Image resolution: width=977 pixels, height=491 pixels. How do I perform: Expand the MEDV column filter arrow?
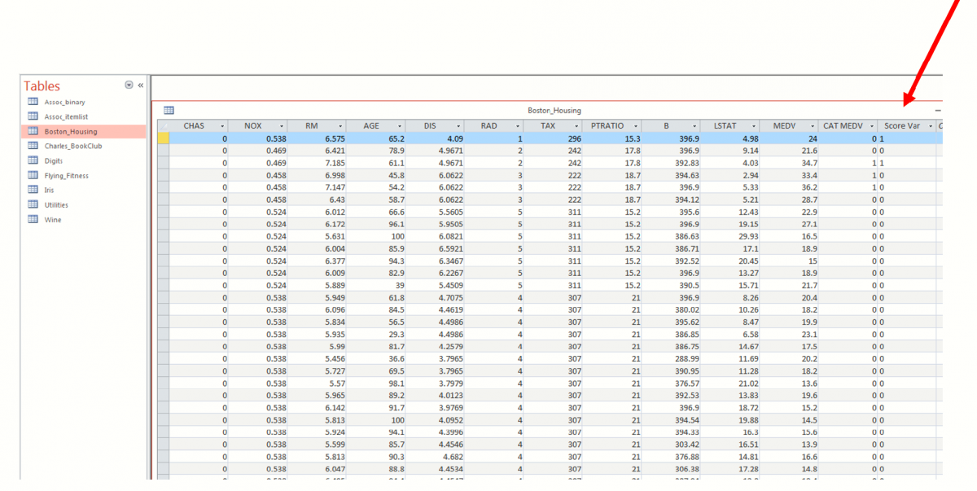[812, 126]
